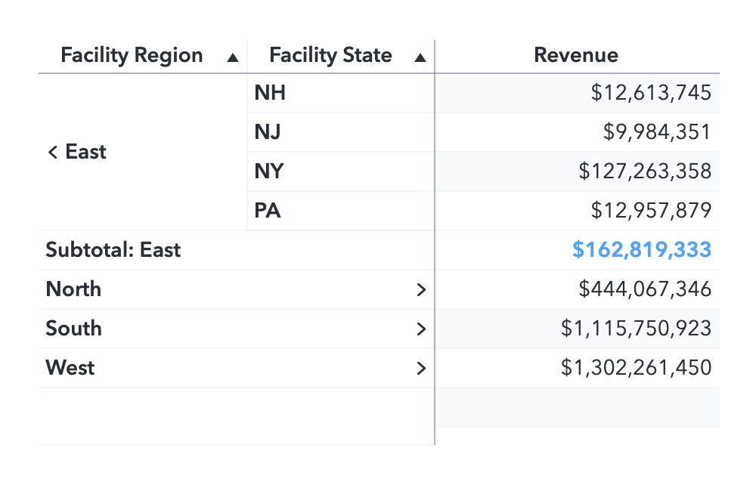Viewport: 756px width, 485px height.
Task: Select the PA state cell
Action: (268, 211)
